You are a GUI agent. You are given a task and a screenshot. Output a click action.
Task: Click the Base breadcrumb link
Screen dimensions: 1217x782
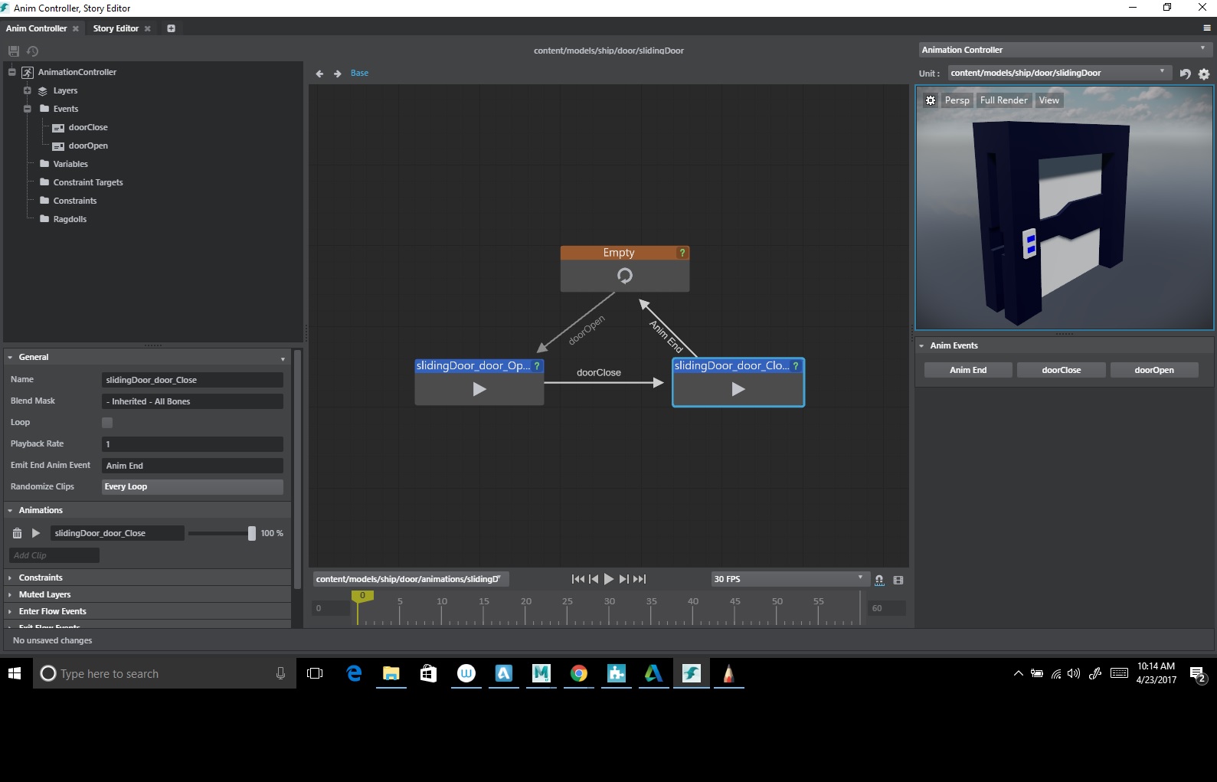point(359,74)
